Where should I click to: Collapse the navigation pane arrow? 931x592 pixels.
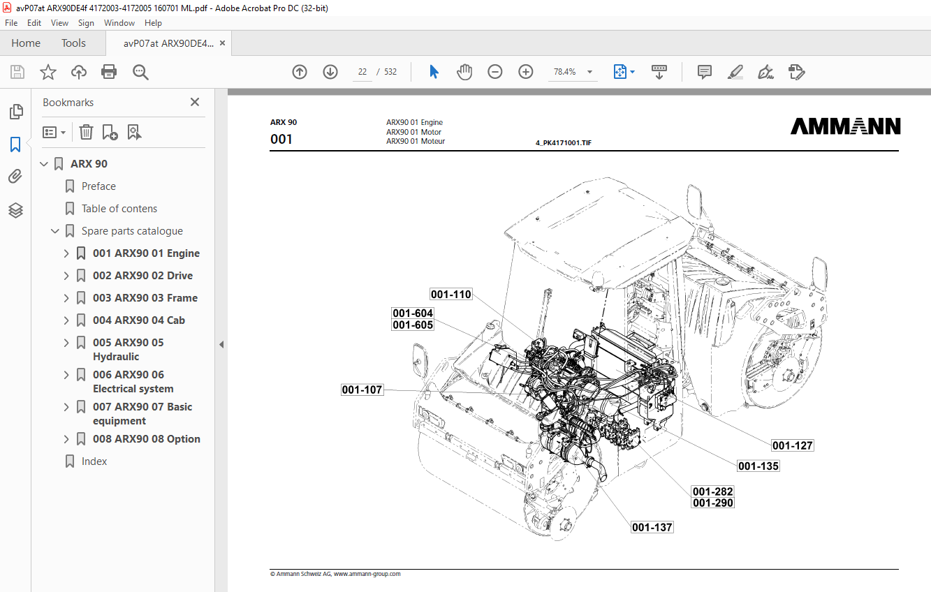coord(221,344)
